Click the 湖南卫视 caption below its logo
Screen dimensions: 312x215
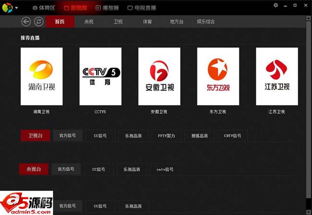pos(41,112)
